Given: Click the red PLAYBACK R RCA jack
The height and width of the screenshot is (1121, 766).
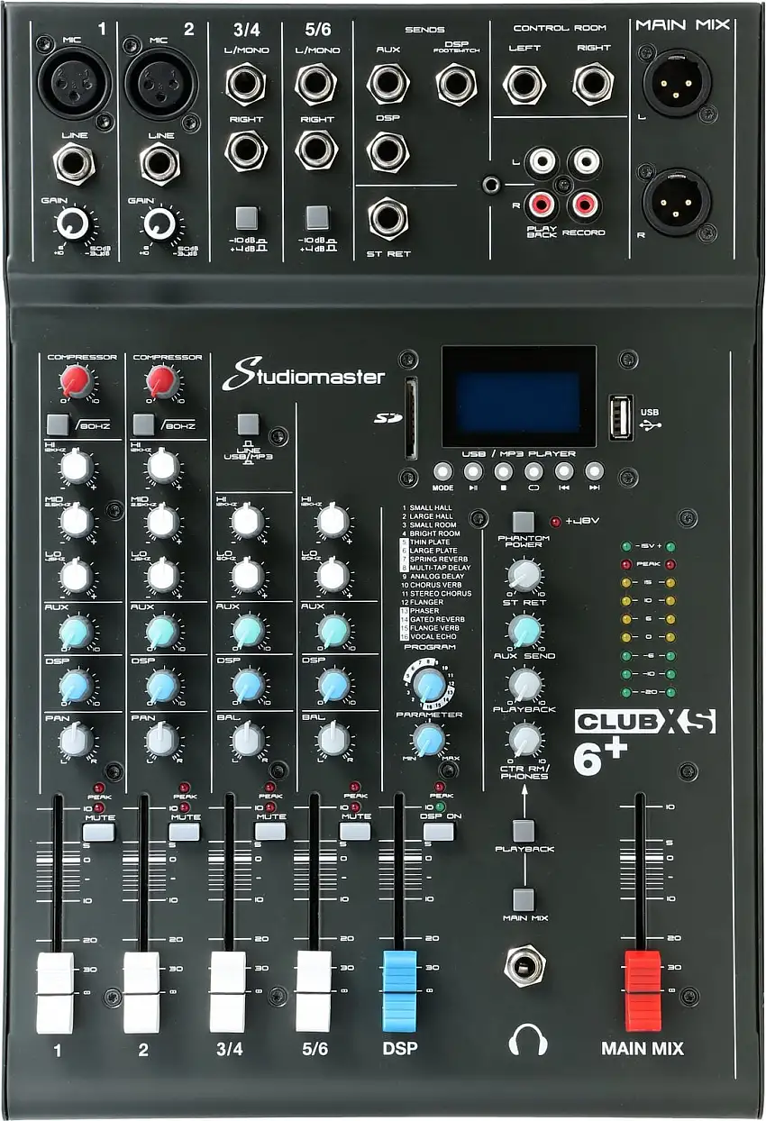Looking at the screenshot, I should (x=543, y=204).
